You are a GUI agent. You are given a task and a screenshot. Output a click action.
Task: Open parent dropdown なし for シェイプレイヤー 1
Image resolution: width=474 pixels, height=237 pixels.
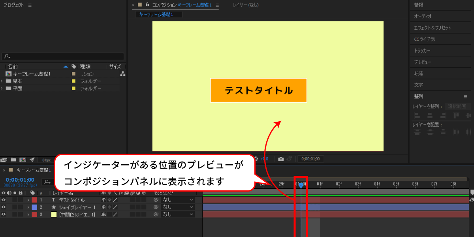(x=178, y=207)
